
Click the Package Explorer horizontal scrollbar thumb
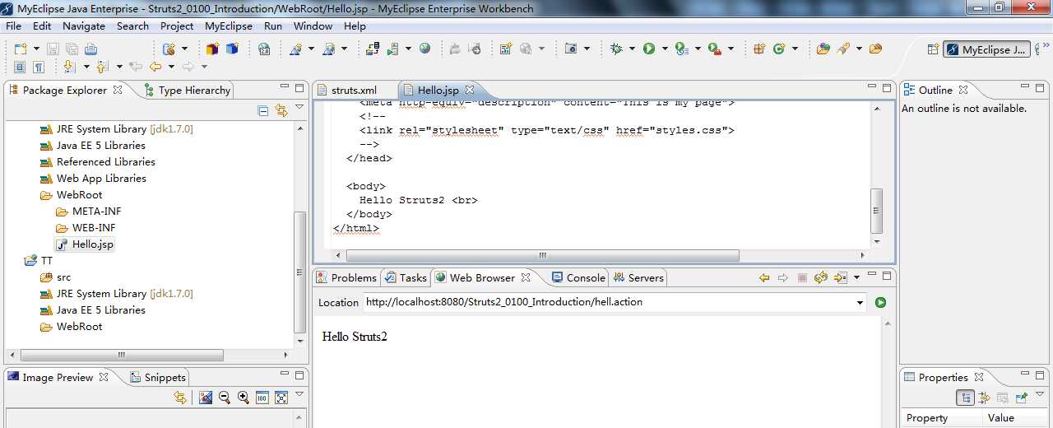pyautogui.click(x=122, y=356)
